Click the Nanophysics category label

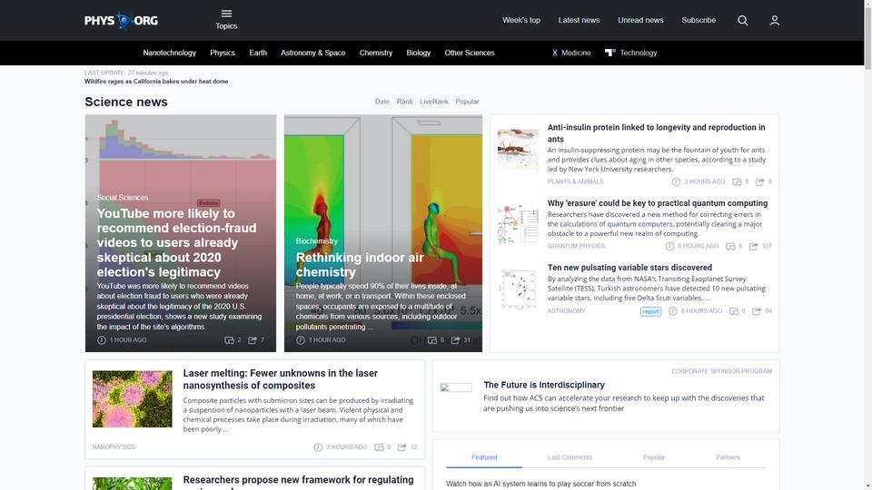114,447
